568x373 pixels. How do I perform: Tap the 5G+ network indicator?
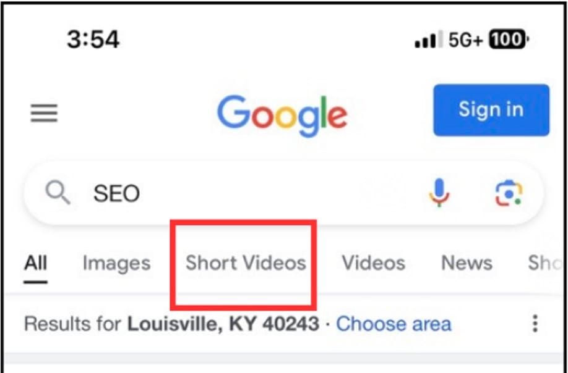click(466, 40)
